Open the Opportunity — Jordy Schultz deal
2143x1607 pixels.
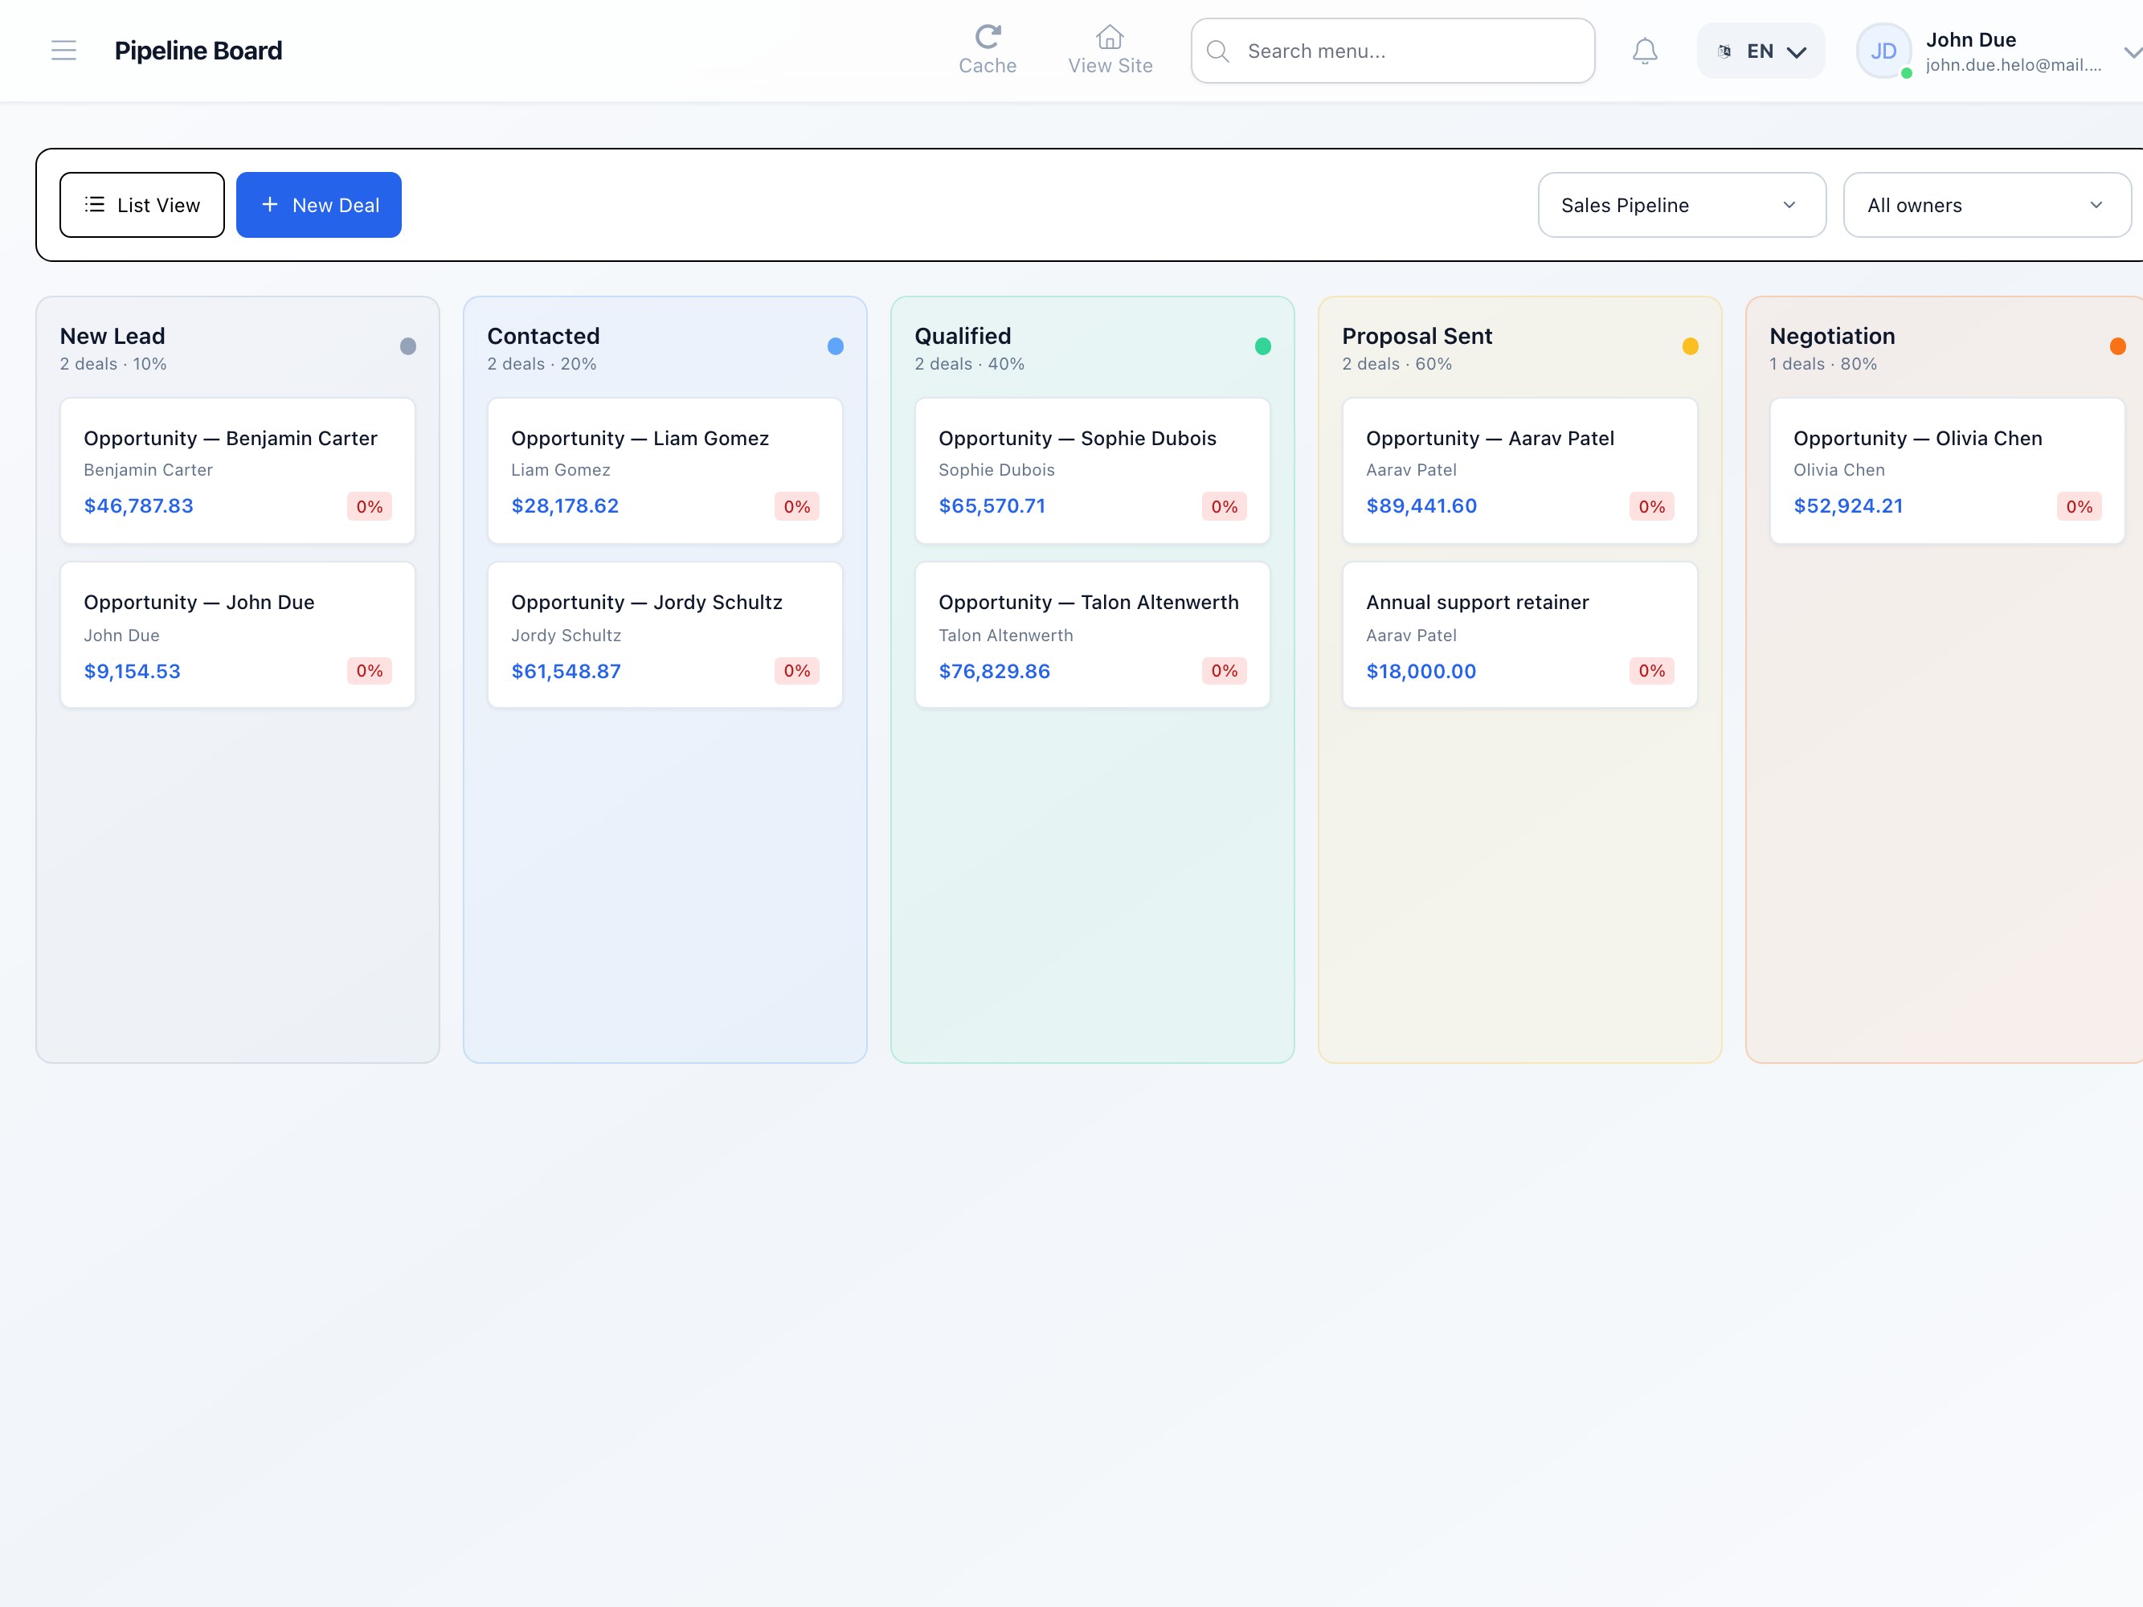point(665,636)
